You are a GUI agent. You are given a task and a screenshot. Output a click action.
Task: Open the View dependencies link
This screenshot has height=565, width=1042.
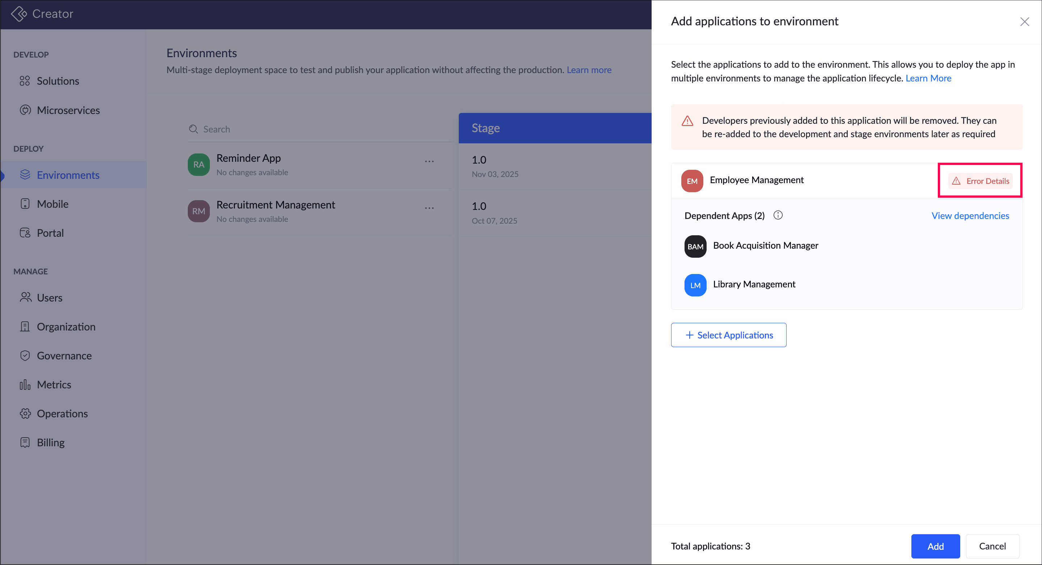pyautogui.click(x=970, y=216)
